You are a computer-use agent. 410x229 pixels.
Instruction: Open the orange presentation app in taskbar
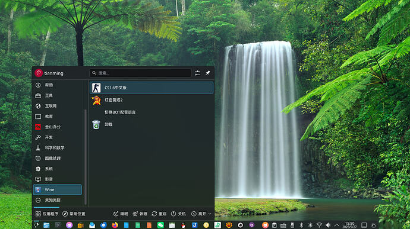(149, 225)
